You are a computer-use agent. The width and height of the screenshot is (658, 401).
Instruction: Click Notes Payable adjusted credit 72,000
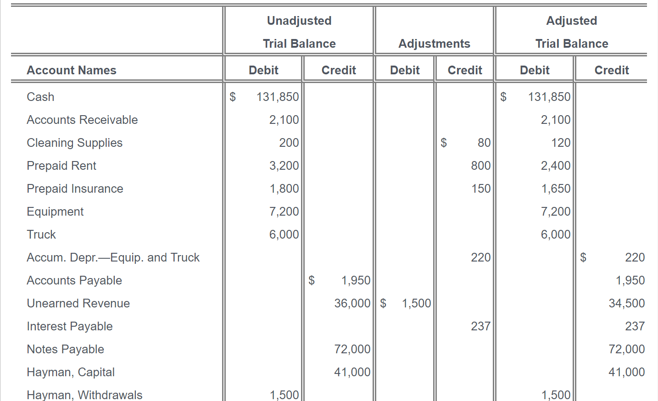pos(626,349)
